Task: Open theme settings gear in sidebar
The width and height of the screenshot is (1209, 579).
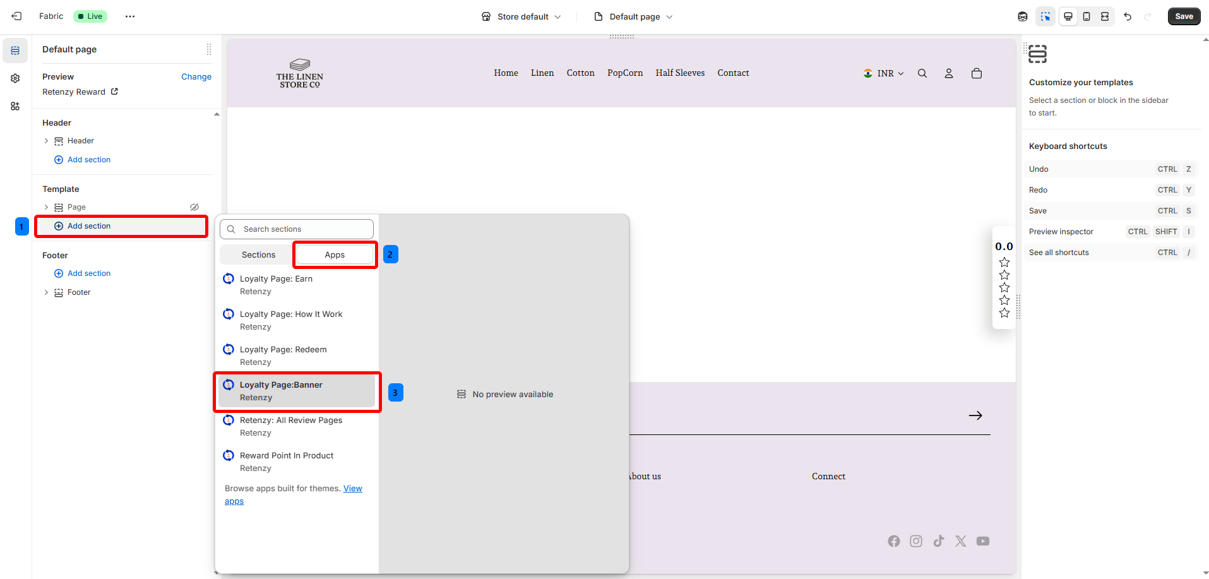Action: 15,78
